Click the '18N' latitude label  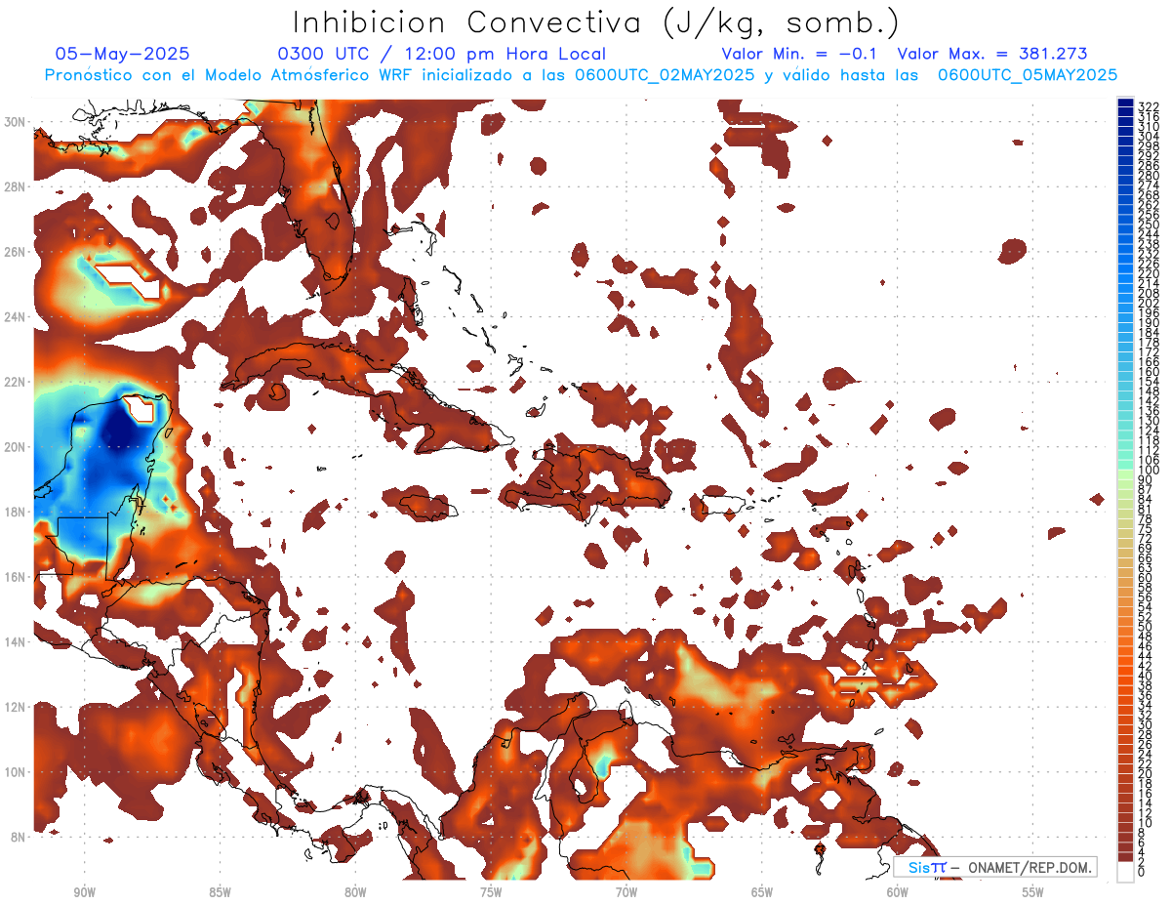pyautogui.click(x=16, y=512)
